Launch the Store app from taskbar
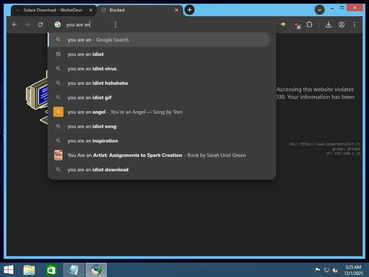The width and height of the screenshot is (369, 277). coord(51,270)
